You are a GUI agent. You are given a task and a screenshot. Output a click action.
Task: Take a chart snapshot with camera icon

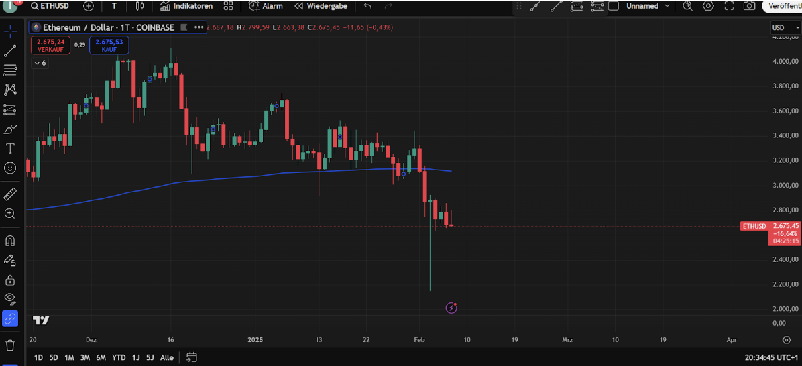[x=749, y=6]
